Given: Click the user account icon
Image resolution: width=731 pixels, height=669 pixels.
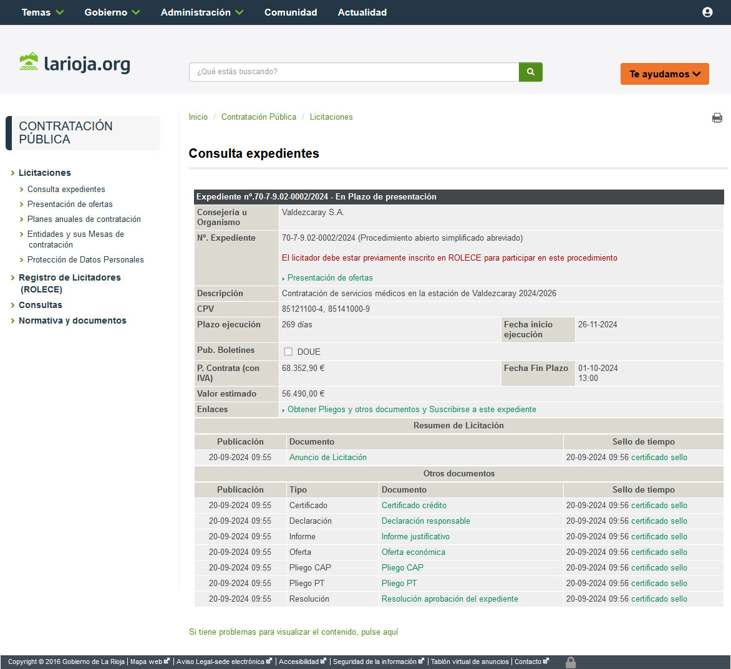Looking at the screenshot, I should coord(707,12).
